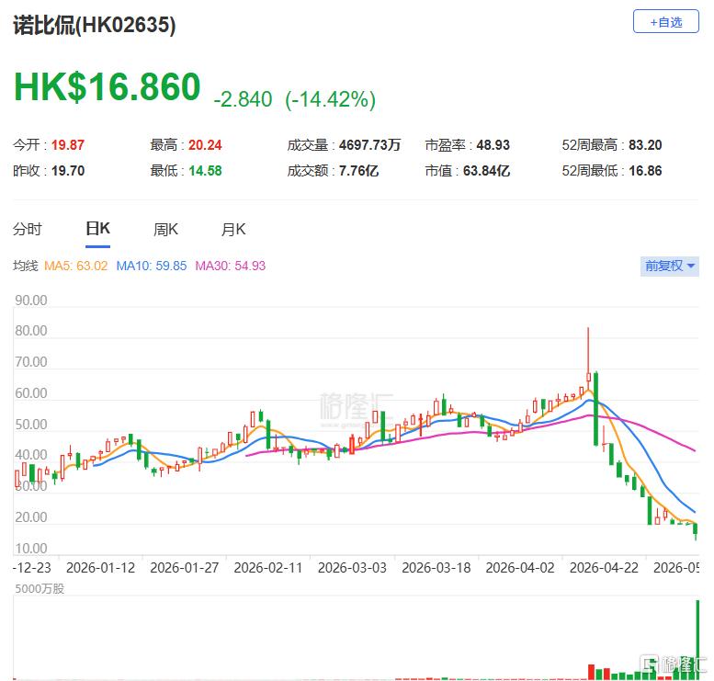Click the 2026-03-18 date axis label
This screenshot has width=714, height=681.
tap(436, 568)
